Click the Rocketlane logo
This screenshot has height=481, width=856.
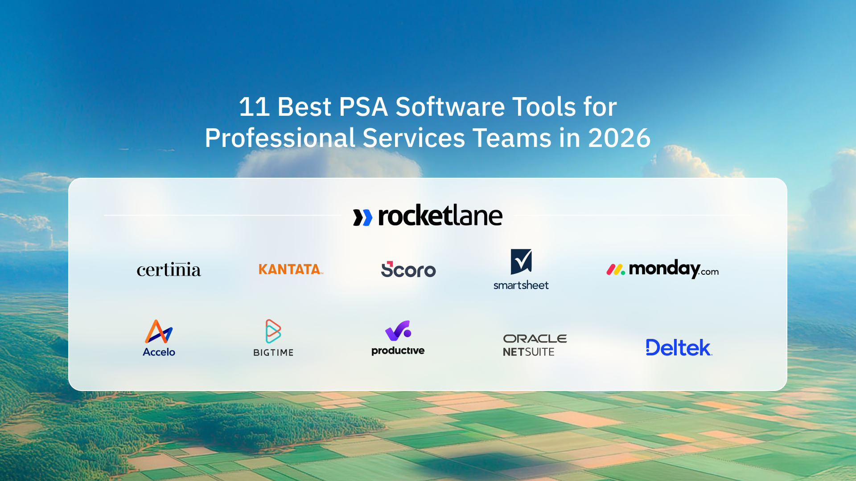pyautogui.click(x=428, y=216)
